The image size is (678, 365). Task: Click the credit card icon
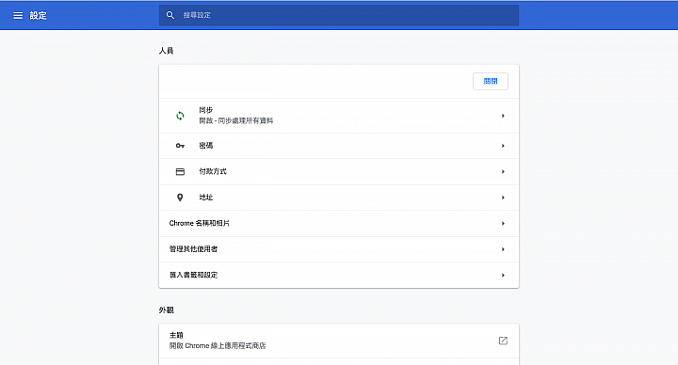click(x=180, y=171)
